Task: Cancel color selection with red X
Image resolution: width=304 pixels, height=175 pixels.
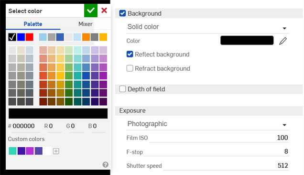Action: coord(104,11)
